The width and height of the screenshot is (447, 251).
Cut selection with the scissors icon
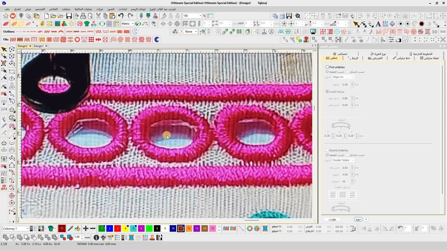point(98,16)
